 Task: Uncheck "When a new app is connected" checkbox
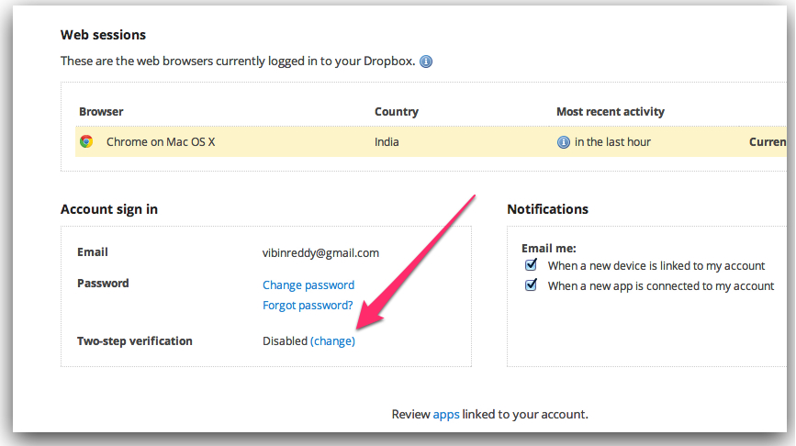tap(531, 285)
